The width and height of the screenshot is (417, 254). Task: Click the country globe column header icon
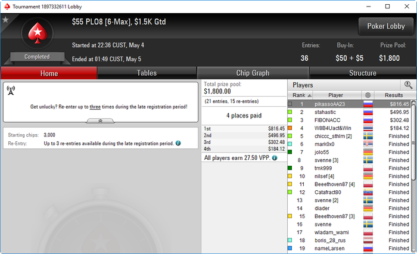point(368,95)
